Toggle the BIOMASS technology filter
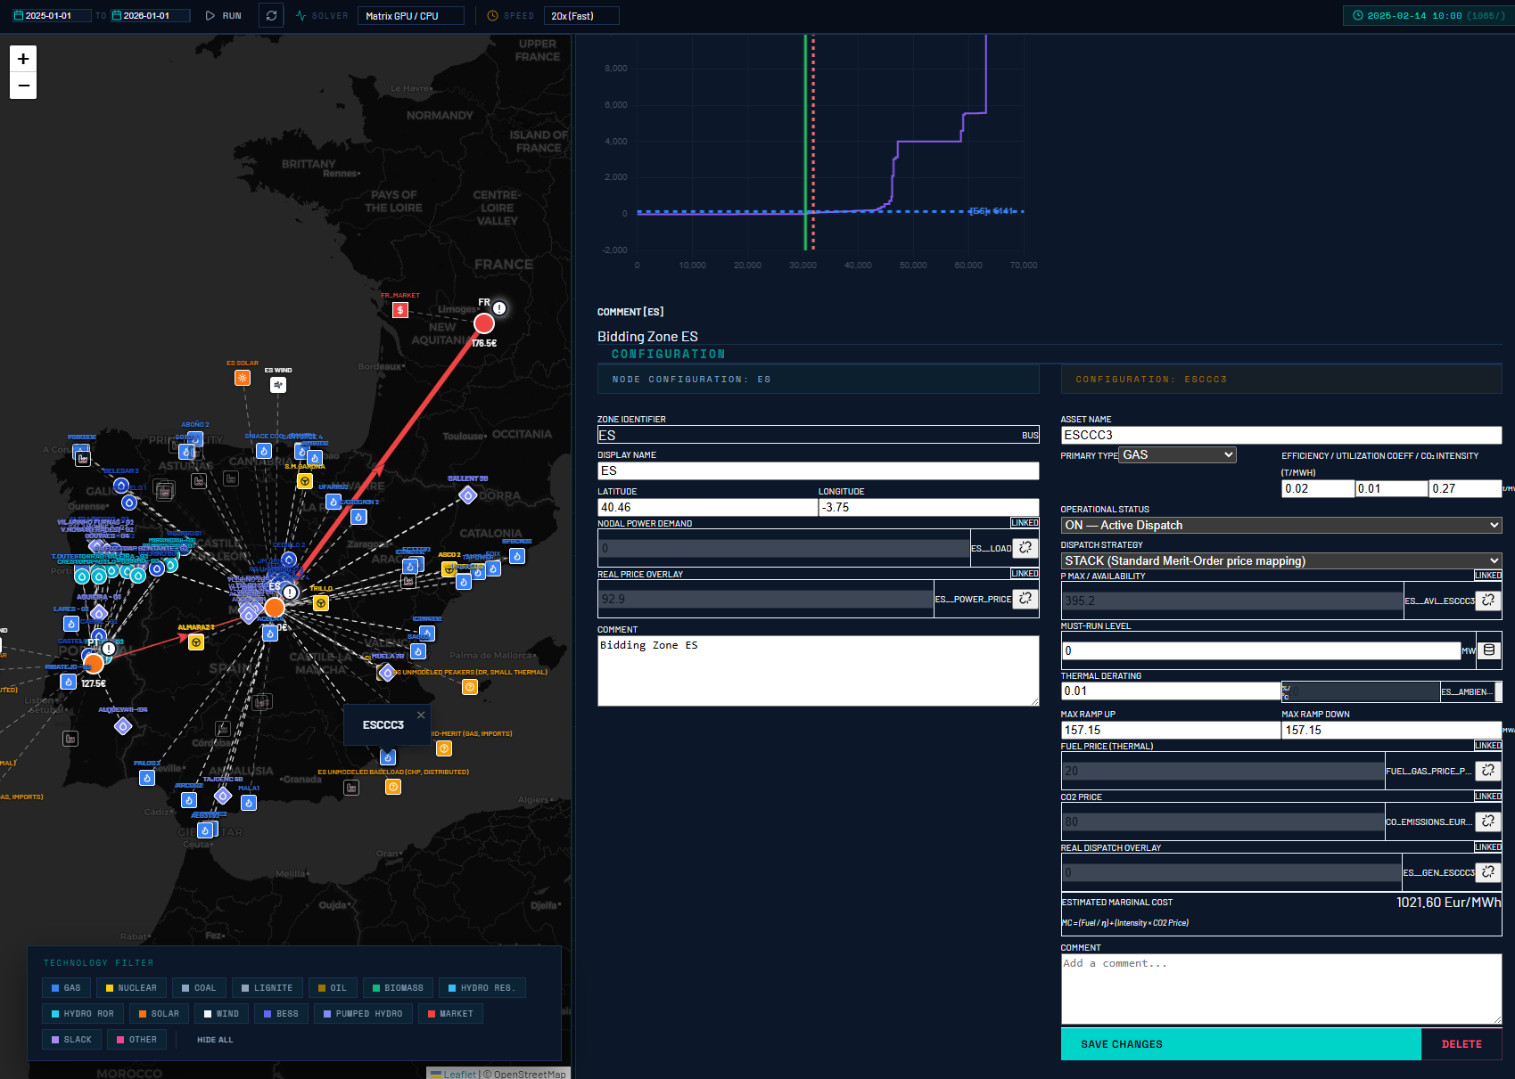Viewport: 1515px width, 1079px height. pyautogui.click(x=398, y=987)
